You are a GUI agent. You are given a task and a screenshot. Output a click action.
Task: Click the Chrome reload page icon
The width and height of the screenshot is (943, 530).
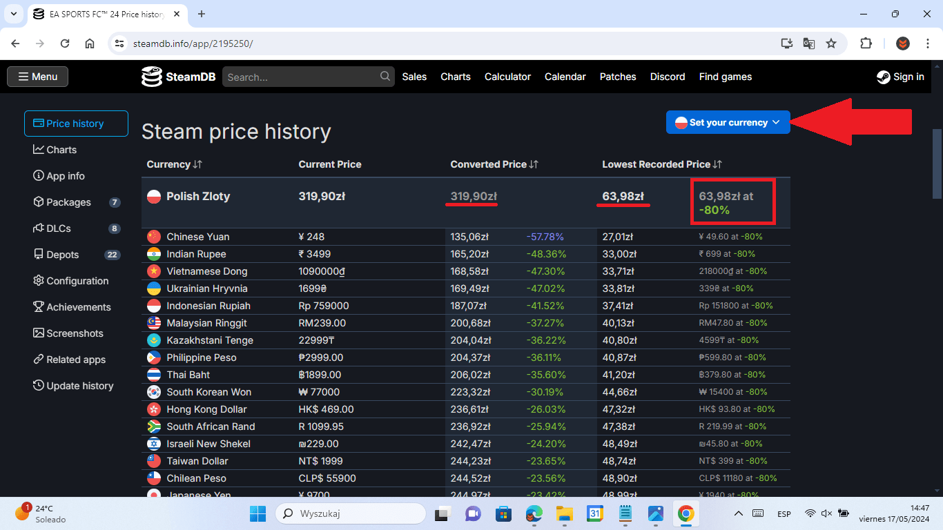[65, 43]
